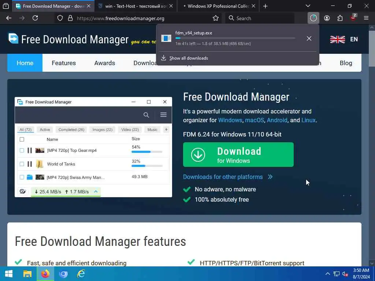Open Downloads for other platforms link

(223, 177)
